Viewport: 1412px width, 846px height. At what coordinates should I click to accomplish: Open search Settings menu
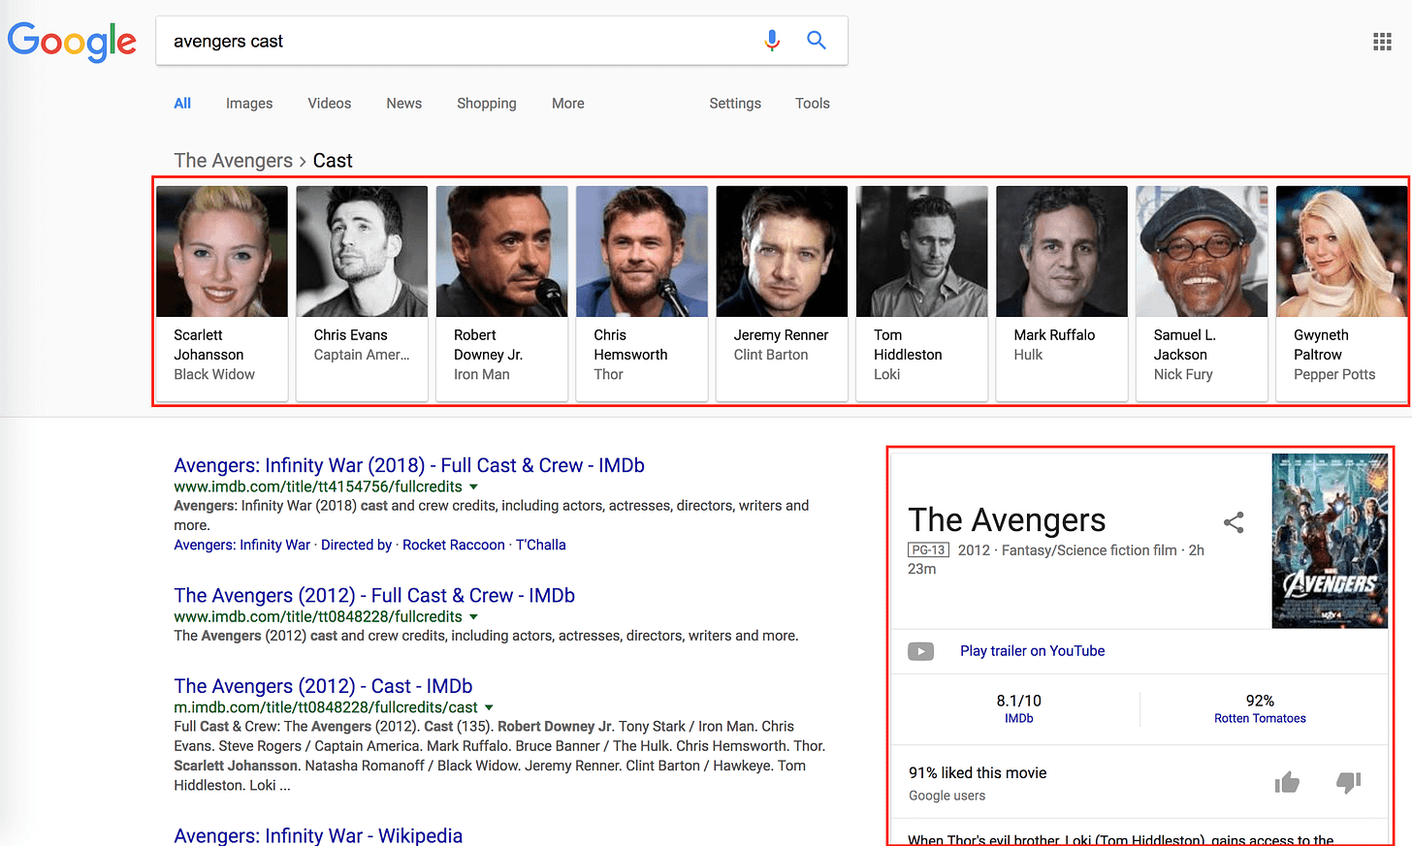(735, 104)
